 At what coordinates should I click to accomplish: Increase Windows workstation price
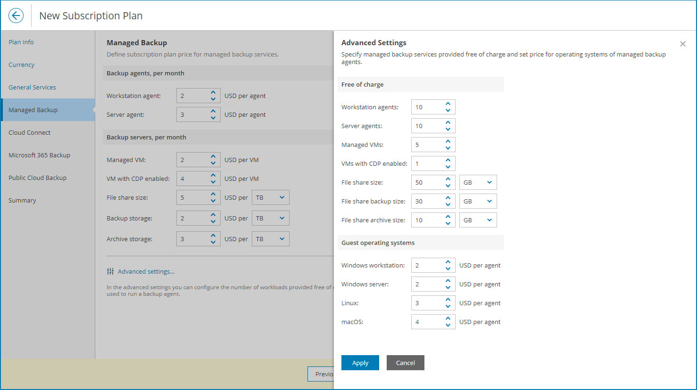pos(448,262)
